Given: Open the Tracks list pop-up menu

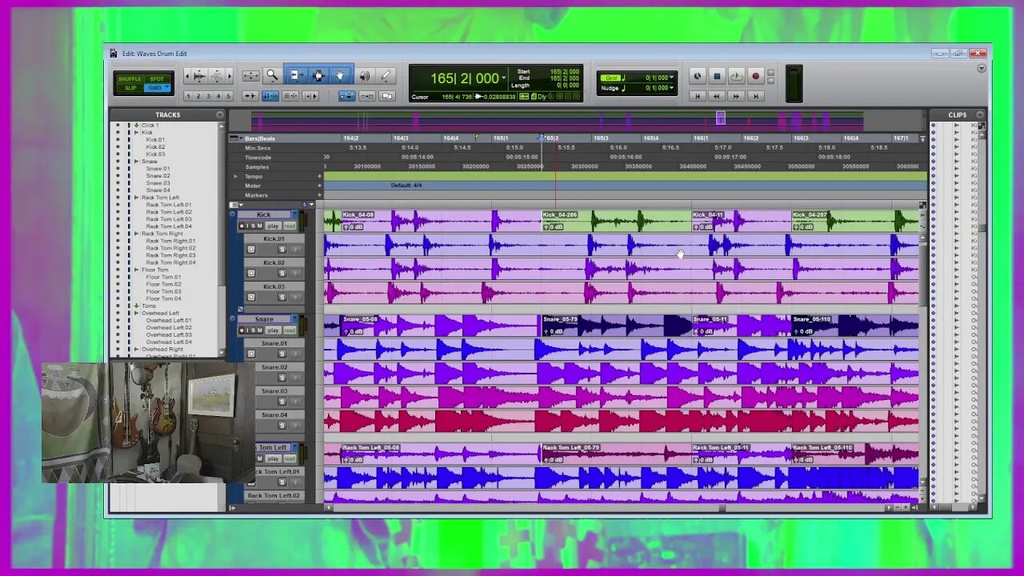Looking at the screenshot, I should (220, 115).
